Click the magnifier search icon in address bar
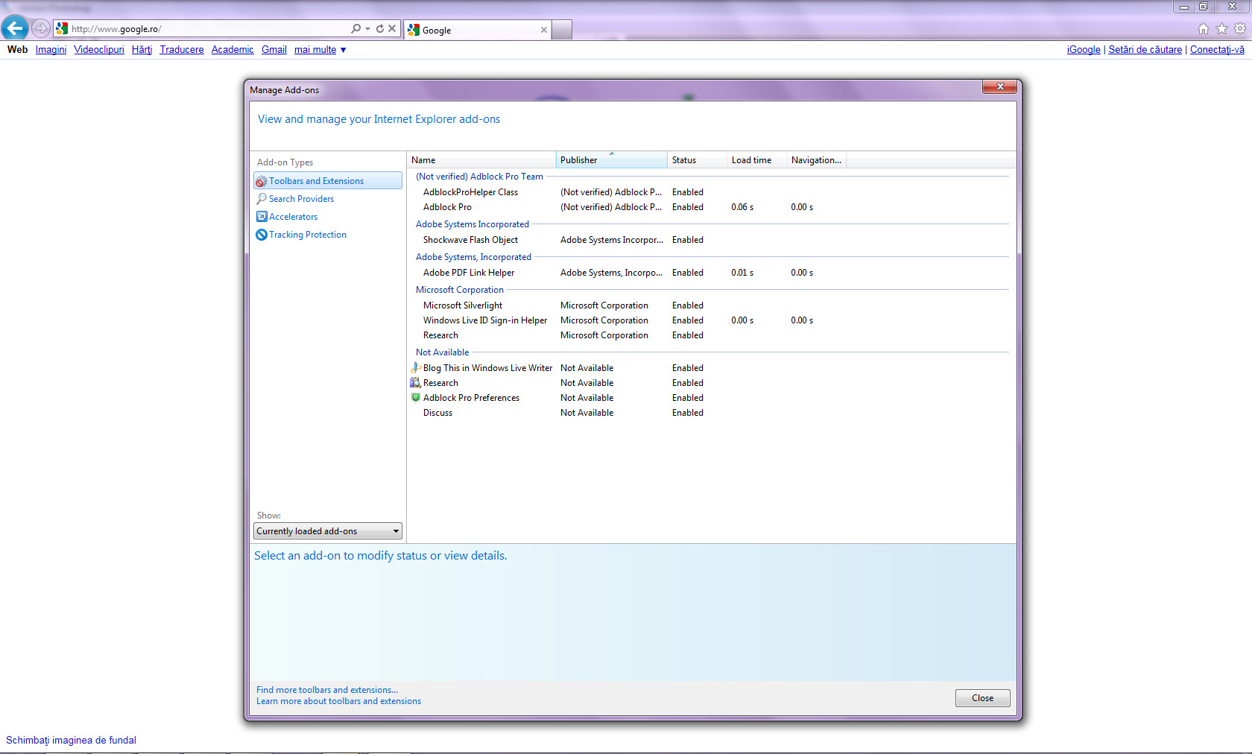1252x754 pixels. pos(355,28)
